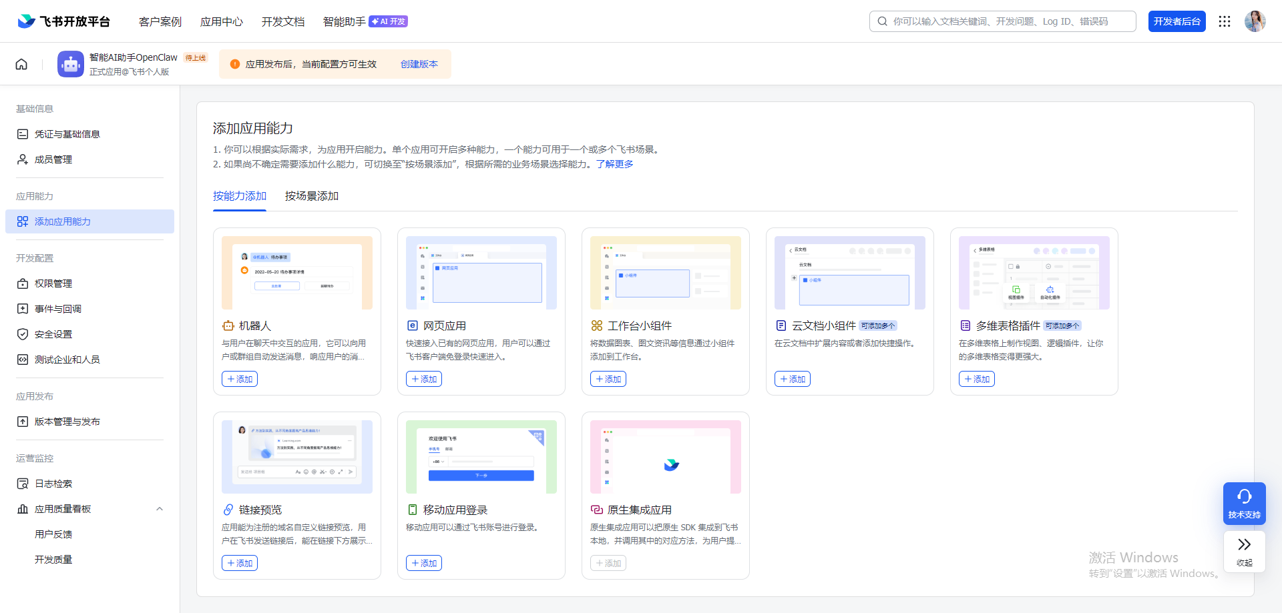Open the 工作台小组件 preview thumbnail
This screenshot has width=1282, height=613.
tap(666, 273)
